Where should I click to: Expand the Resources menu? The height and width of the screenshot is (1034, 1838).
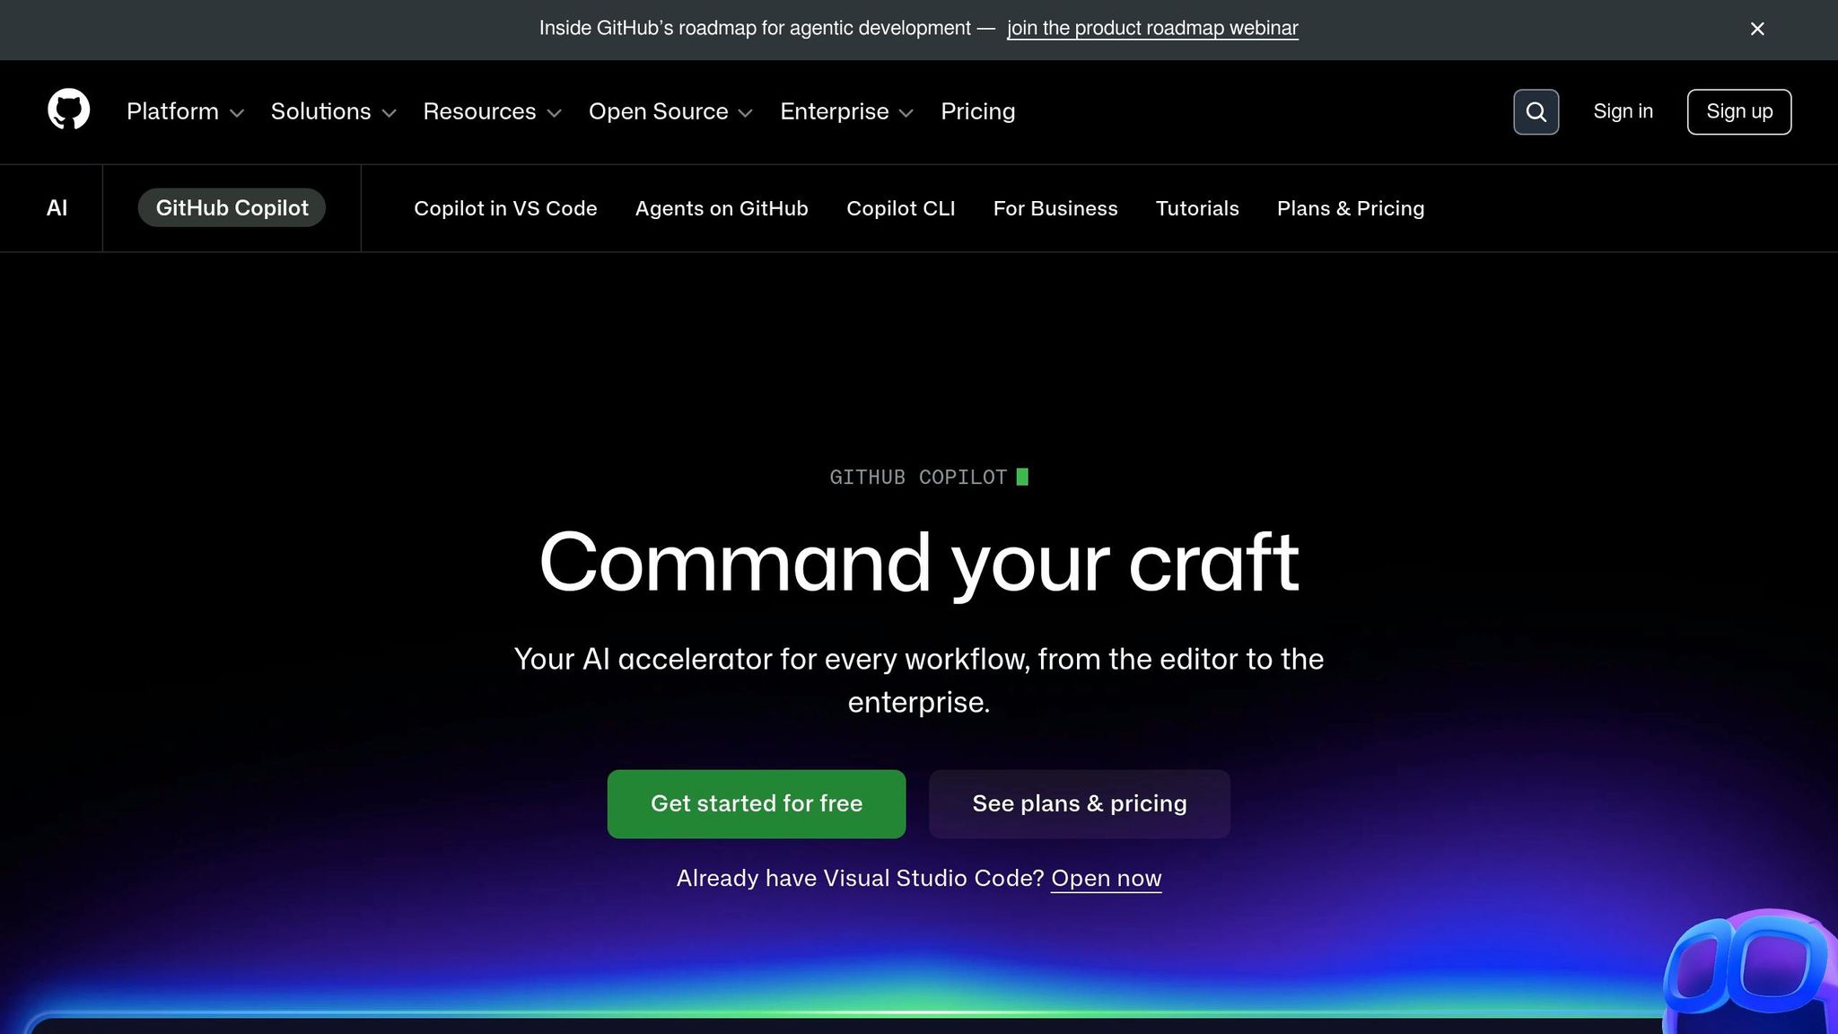point(492,111)
